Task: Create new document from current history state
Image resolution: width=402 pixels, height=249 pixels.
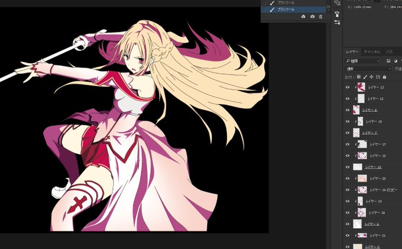Action: point(303,17)
